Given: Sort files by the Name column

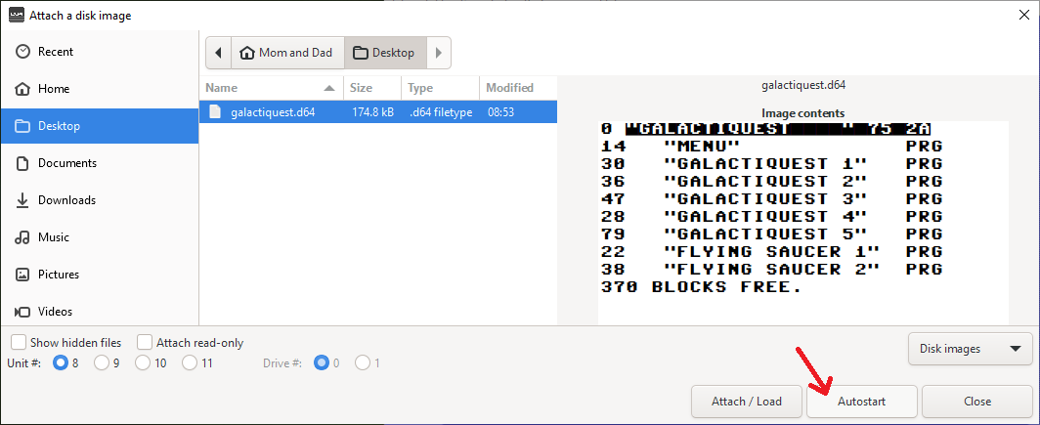Looking at the screenshot, I should tap(271, 88).
